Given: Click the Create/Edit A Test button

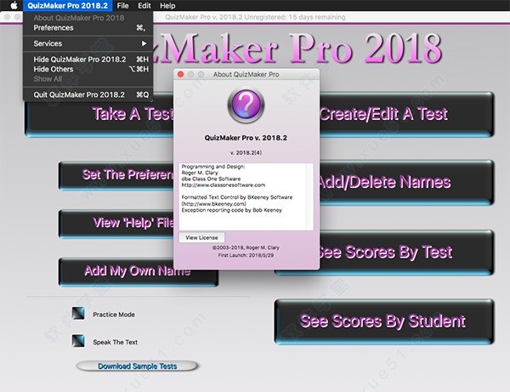Looking at the screenshot, I should tap(406, 115).
